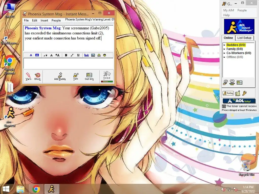Select the Buddies (0/0) group label

236,45
